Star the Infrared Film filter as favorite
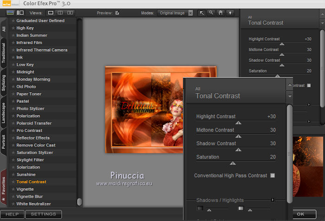325x221 pixels. 13,43
